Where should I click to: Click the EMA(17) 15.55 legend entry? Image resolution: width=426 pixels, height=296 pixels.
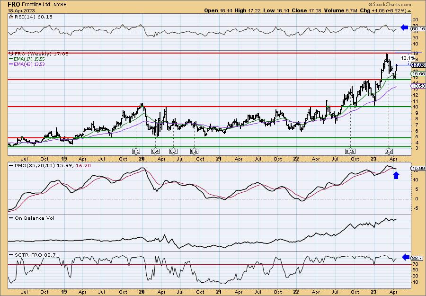click(29, 59)
